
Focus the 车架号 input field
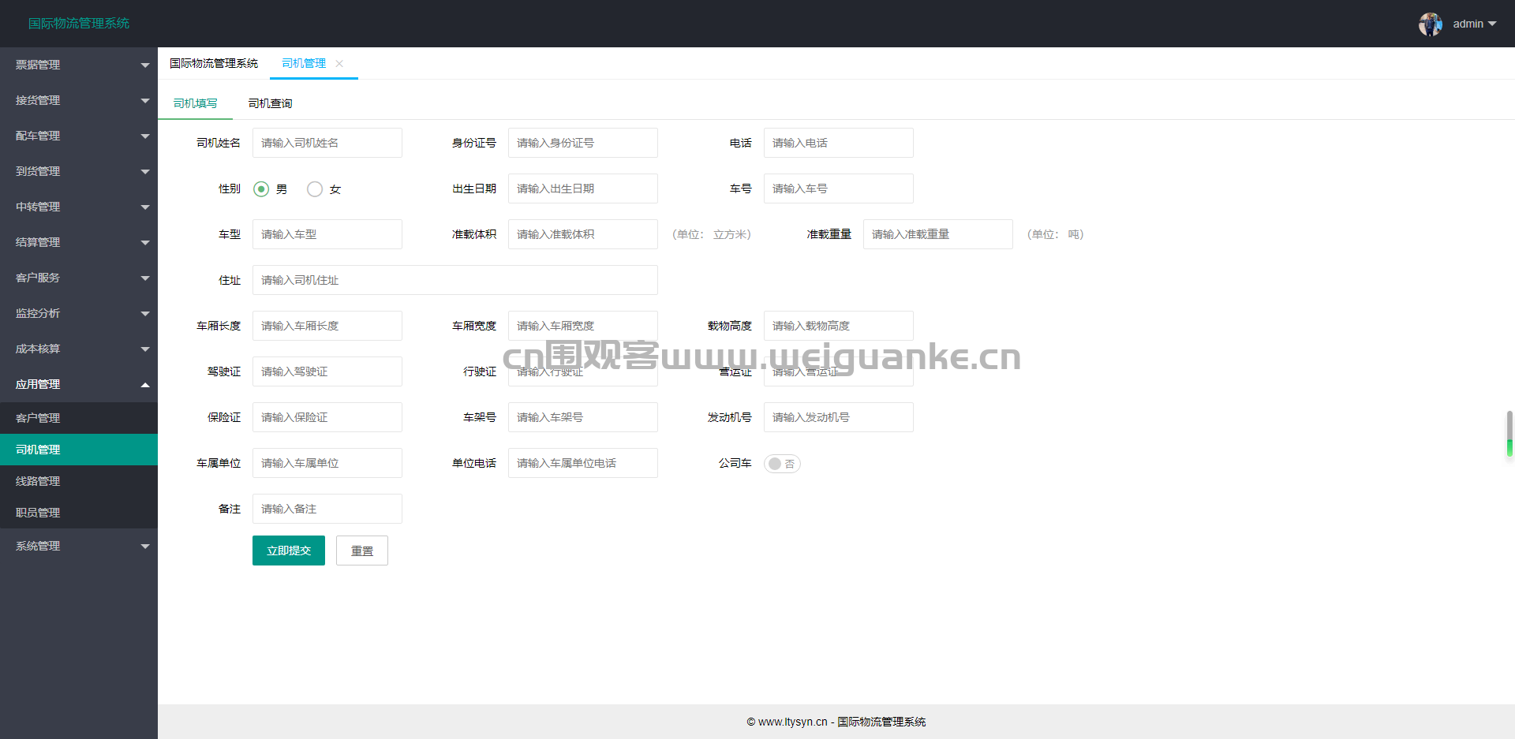583,417
